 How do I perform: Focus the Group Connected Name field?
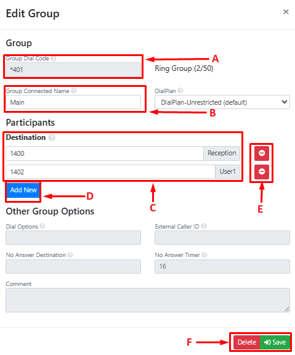(x=73, y=102)
